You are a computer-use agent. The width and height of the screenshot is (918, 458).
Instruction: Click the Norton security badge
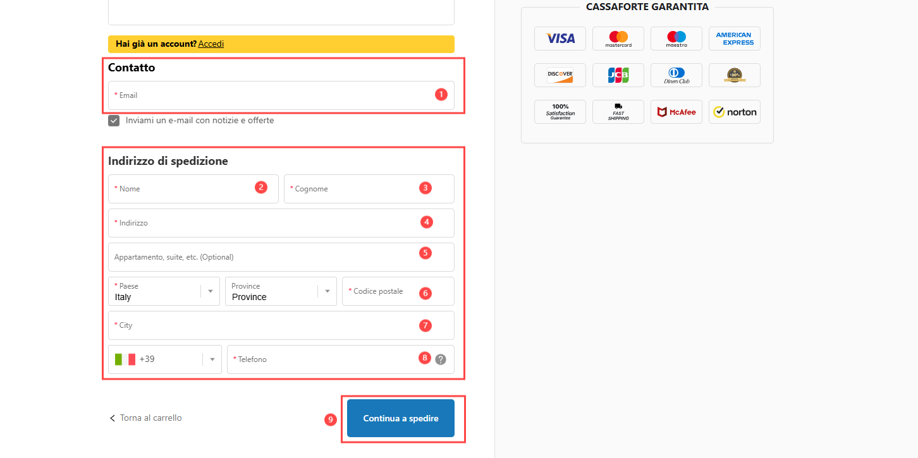point(734,112)
